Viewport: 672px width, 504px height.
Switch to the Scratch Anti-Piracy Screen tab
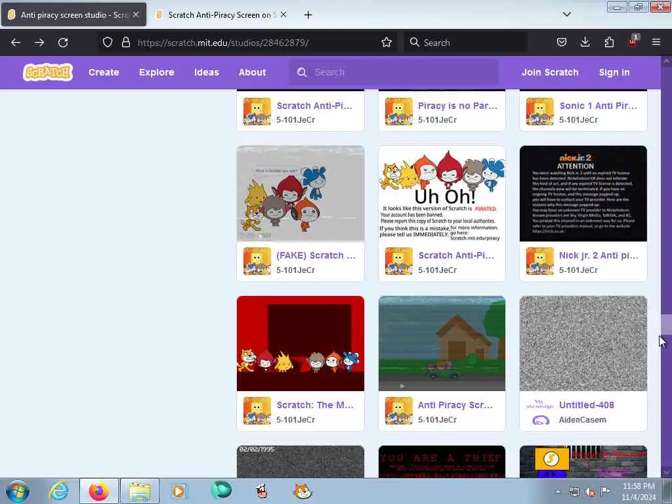221,15
